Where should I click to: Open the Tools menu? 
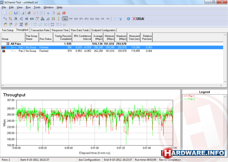[37, 7]
